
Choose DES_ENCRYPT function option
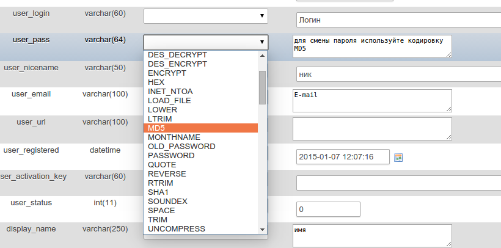tap(200, 64)
